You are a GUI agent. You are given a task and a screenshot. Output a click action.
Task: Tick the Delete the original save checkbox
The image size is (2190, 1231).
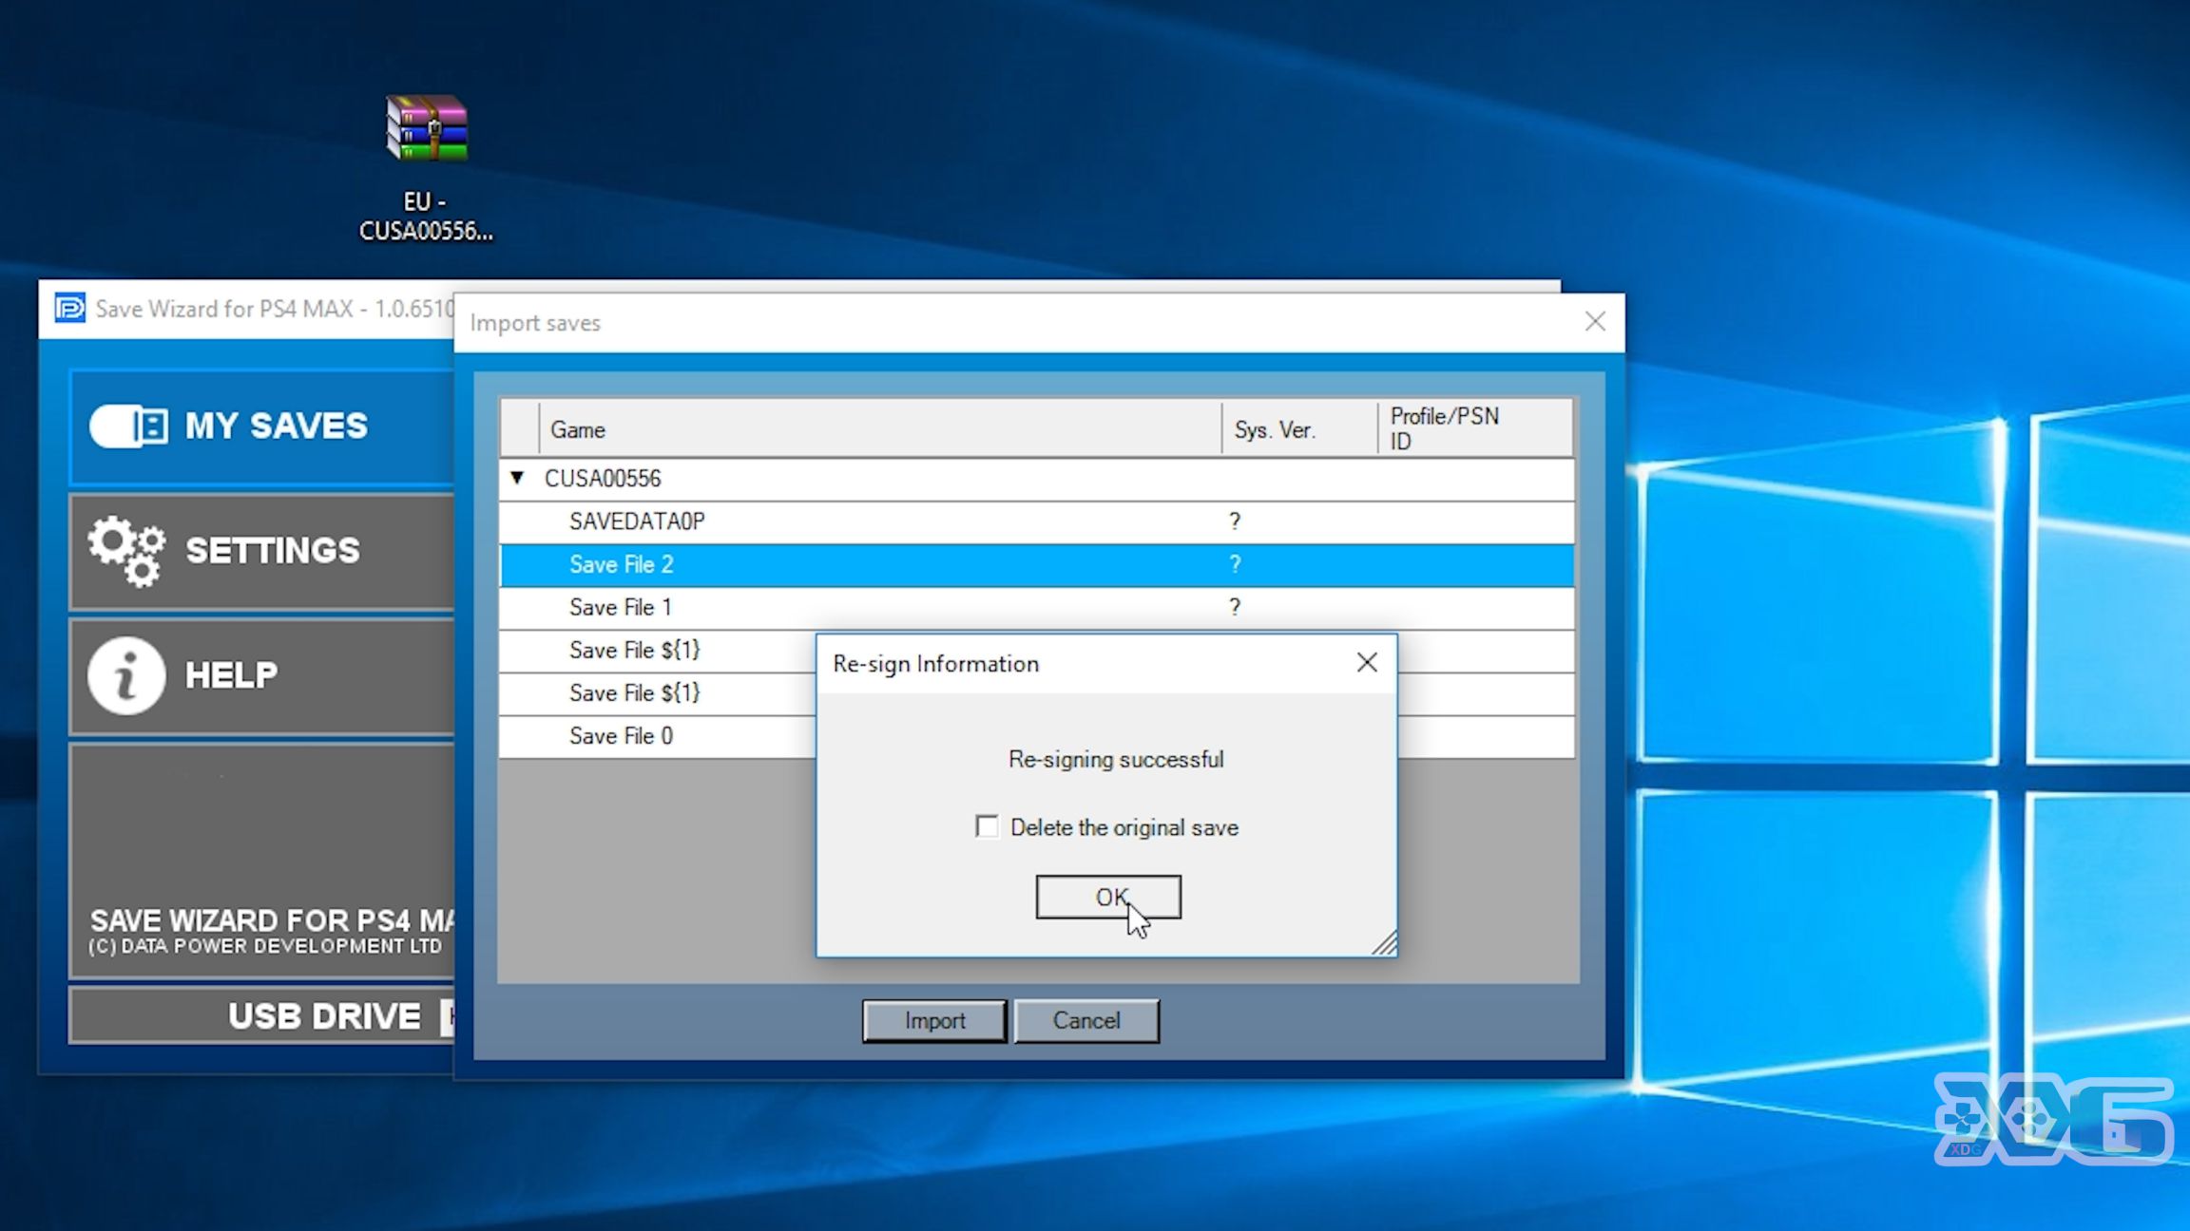[987, 826]
